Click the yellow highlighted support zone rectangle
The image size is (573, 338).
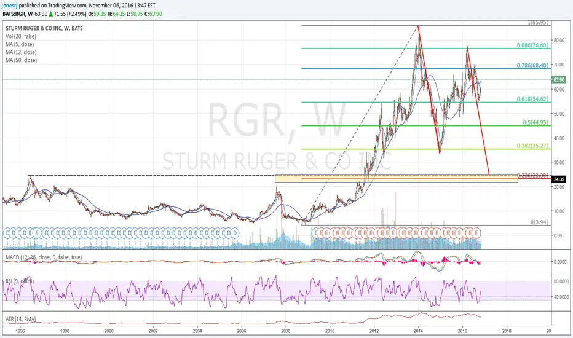(396, 178)
